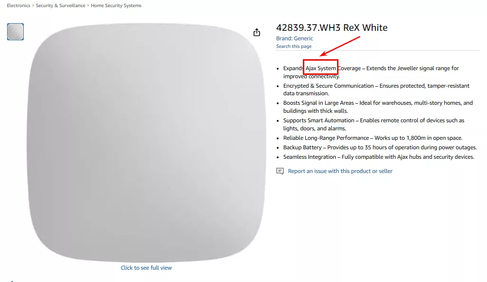Click to see full view link

(x=146, y=268)
